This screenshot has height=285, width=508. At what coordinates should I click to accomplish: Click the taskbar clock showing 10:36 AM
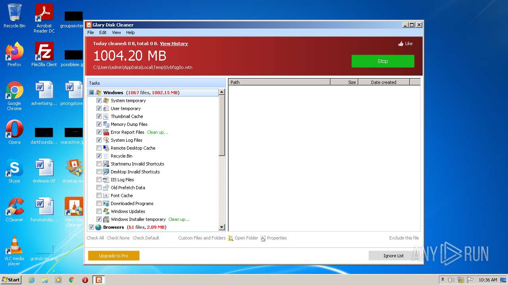coord(488,280)
